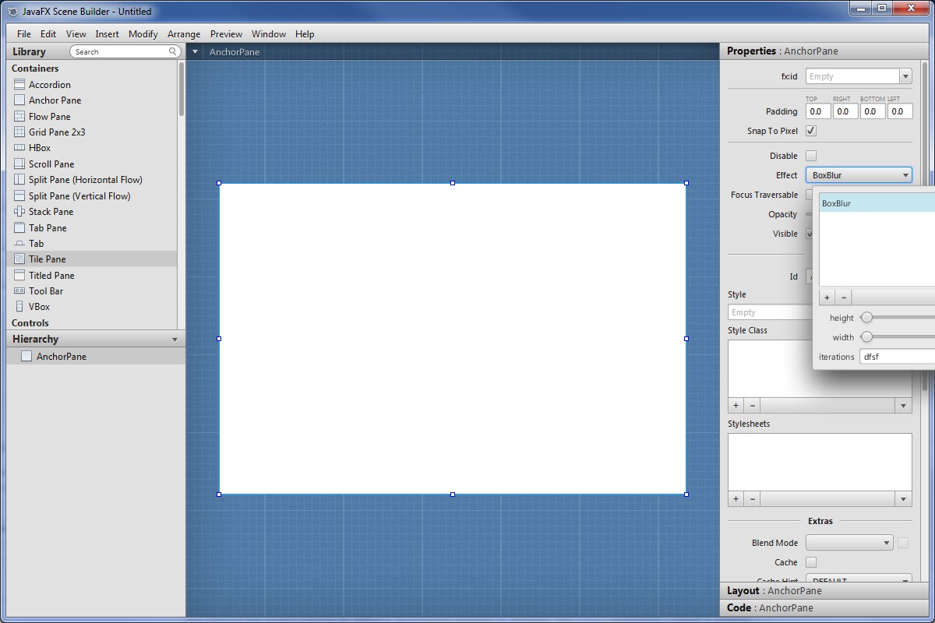Open the Effect BoxBlur dropdown
Screen dimensions: 935x623
click(859, 175)
